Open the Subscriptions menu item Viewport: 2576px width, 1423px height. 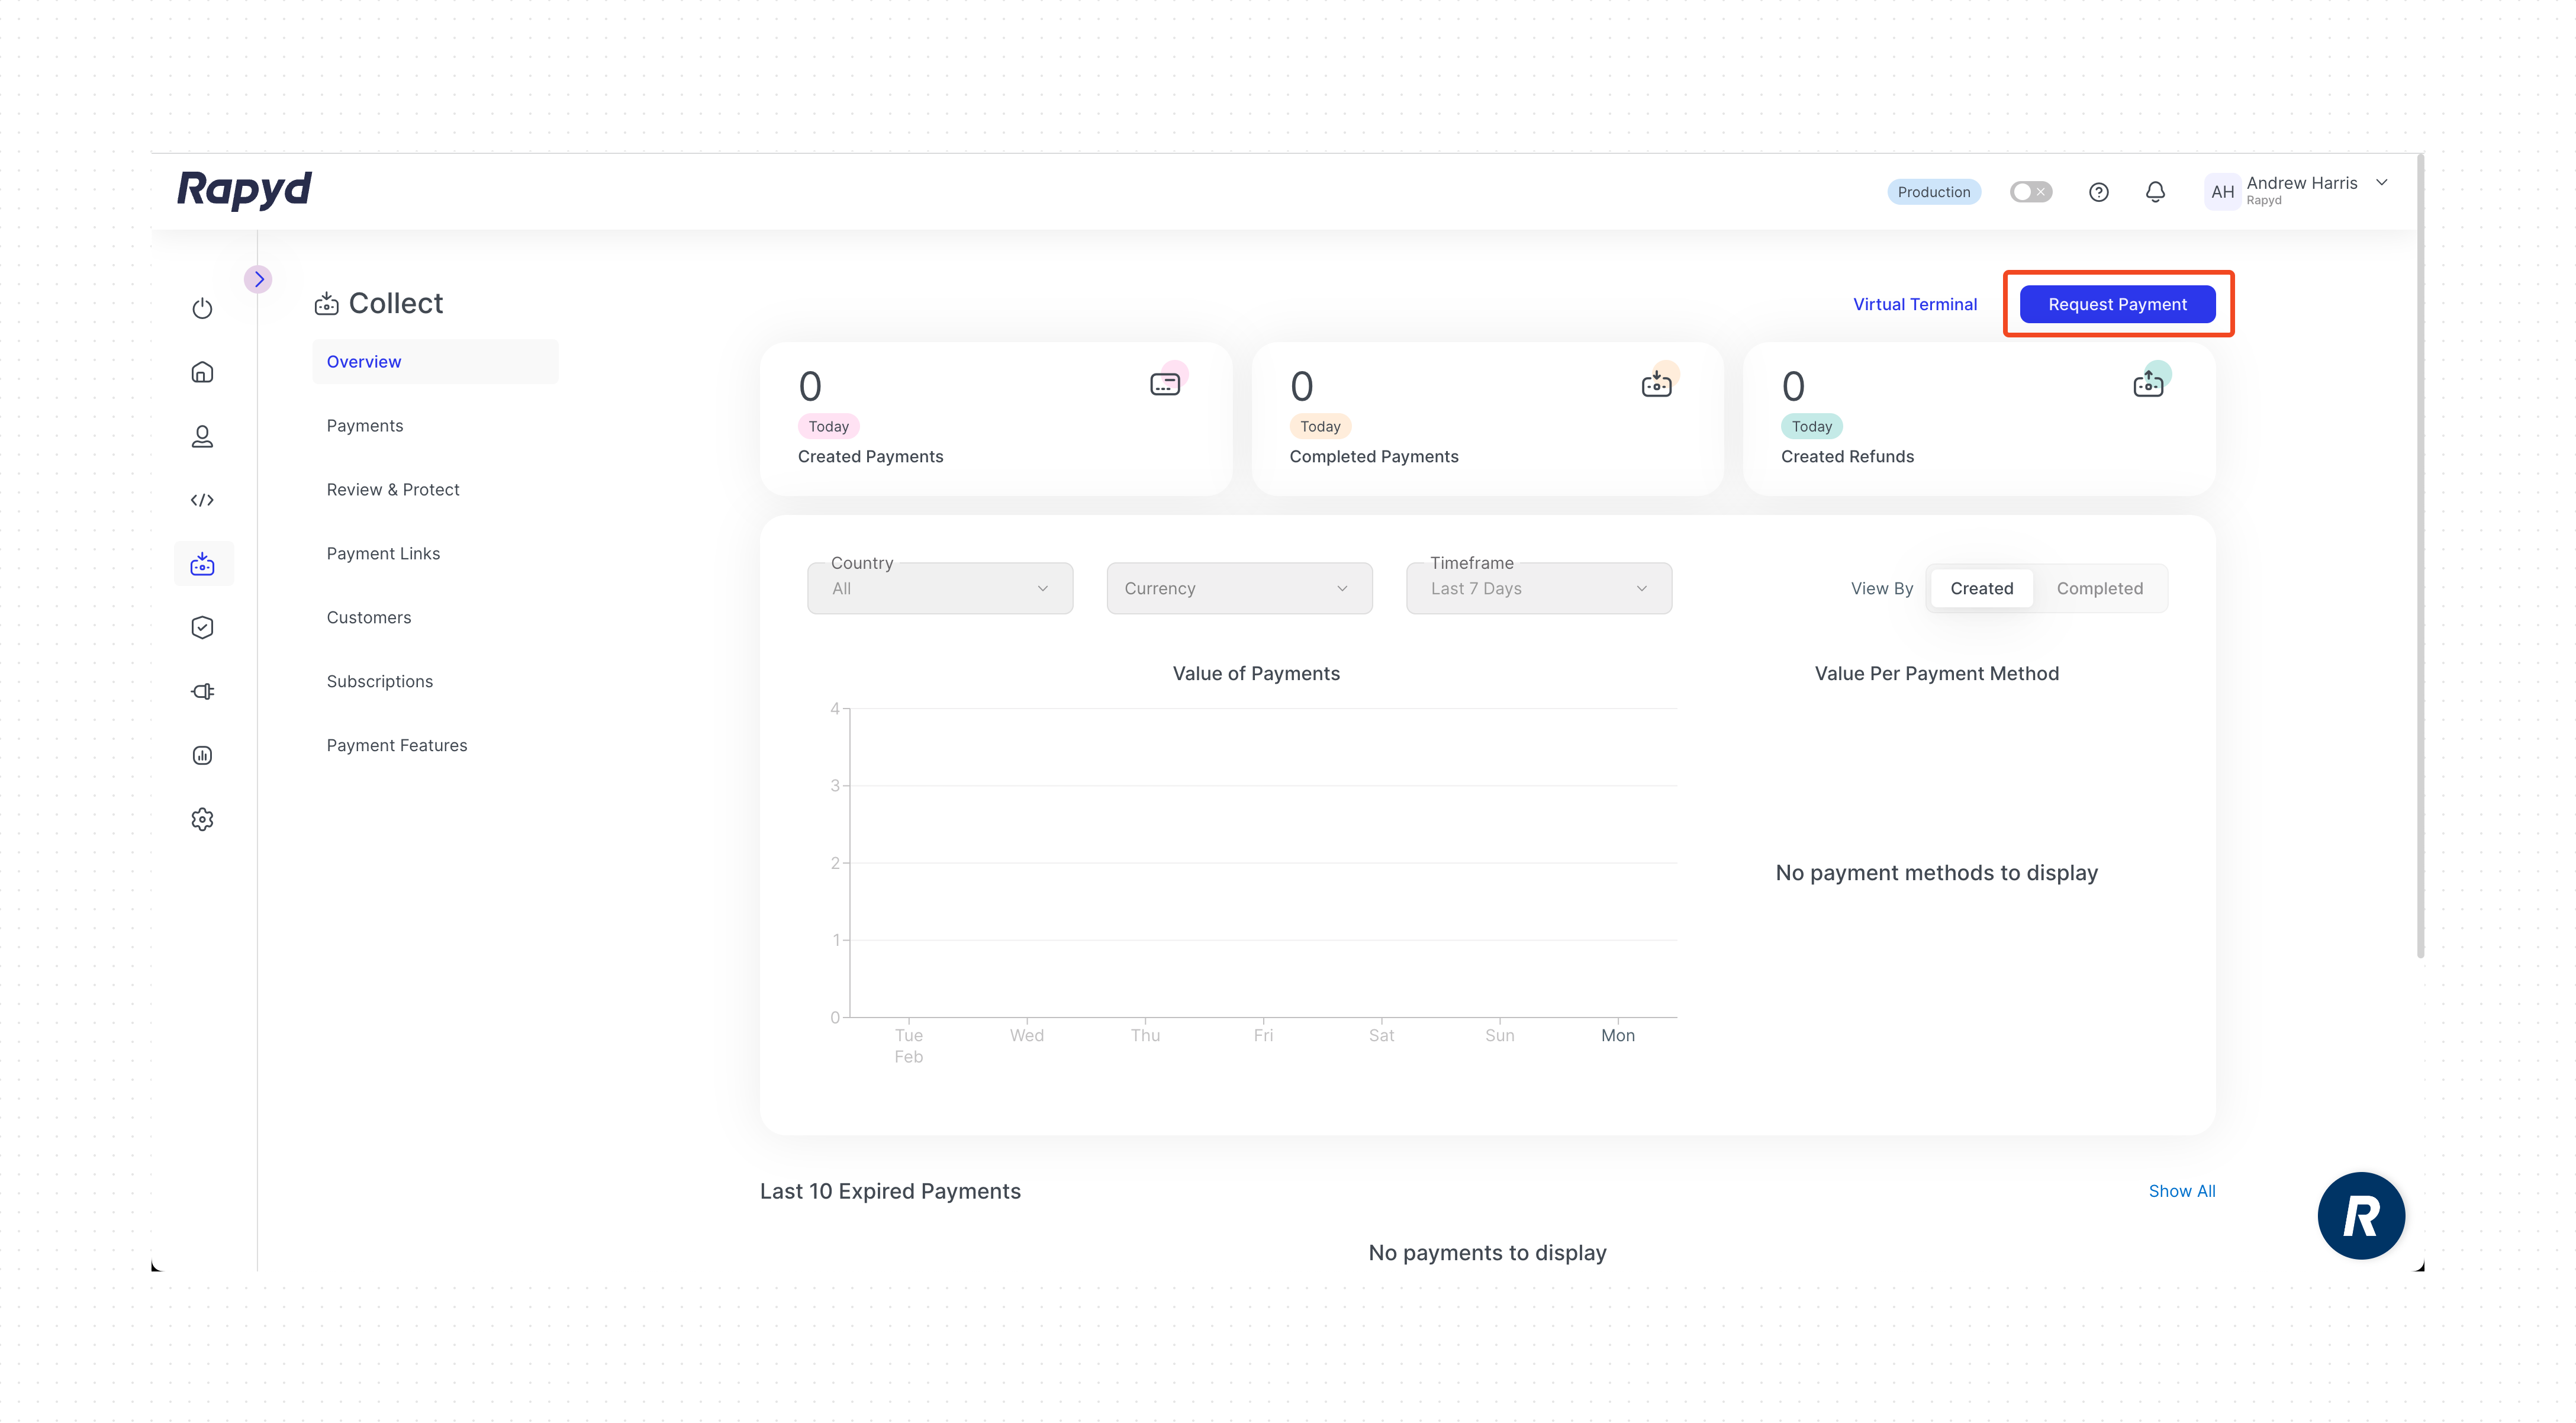coord(379,681)
